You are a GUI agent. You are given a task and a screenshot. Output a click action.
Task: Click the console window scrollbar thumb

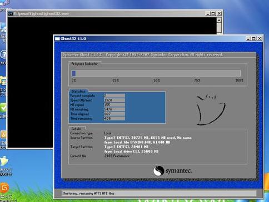219,28
